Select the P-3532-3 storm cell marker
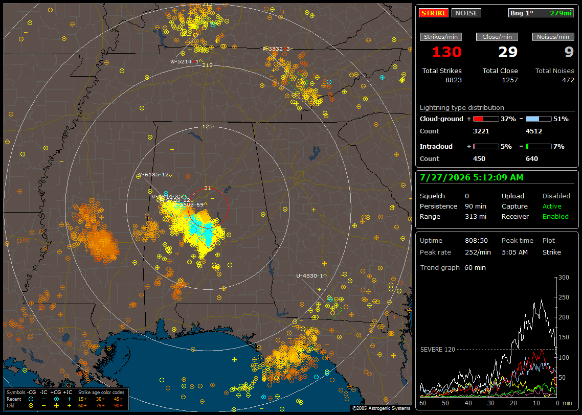The height and width of the screenshot is (415, 582). click(x=277, y=49)
